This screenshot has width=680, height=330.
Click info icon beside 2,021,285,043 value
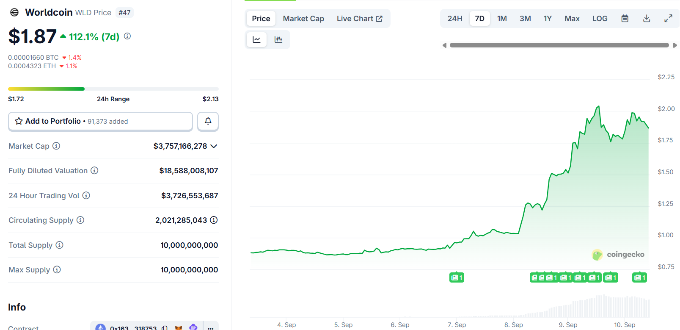214,220
